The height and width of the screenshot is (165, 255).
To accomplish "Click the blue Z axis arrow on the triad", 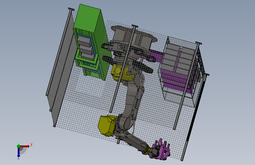I will (19, 152).
